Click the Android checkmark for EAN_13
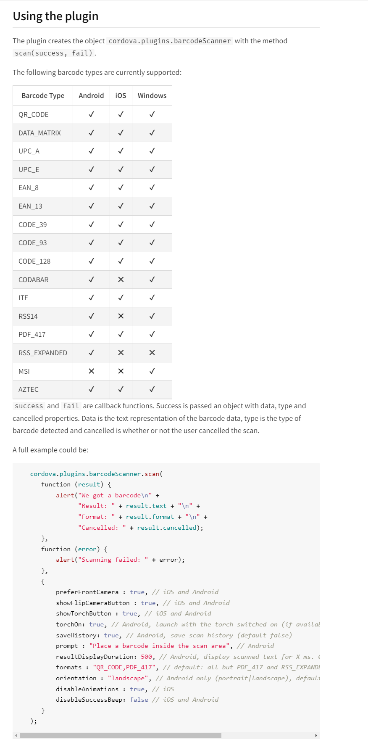368x745 pixels. pos(91,206)
